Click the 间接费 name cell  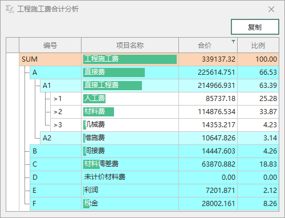pyautogui.click(x=130, y=151)
